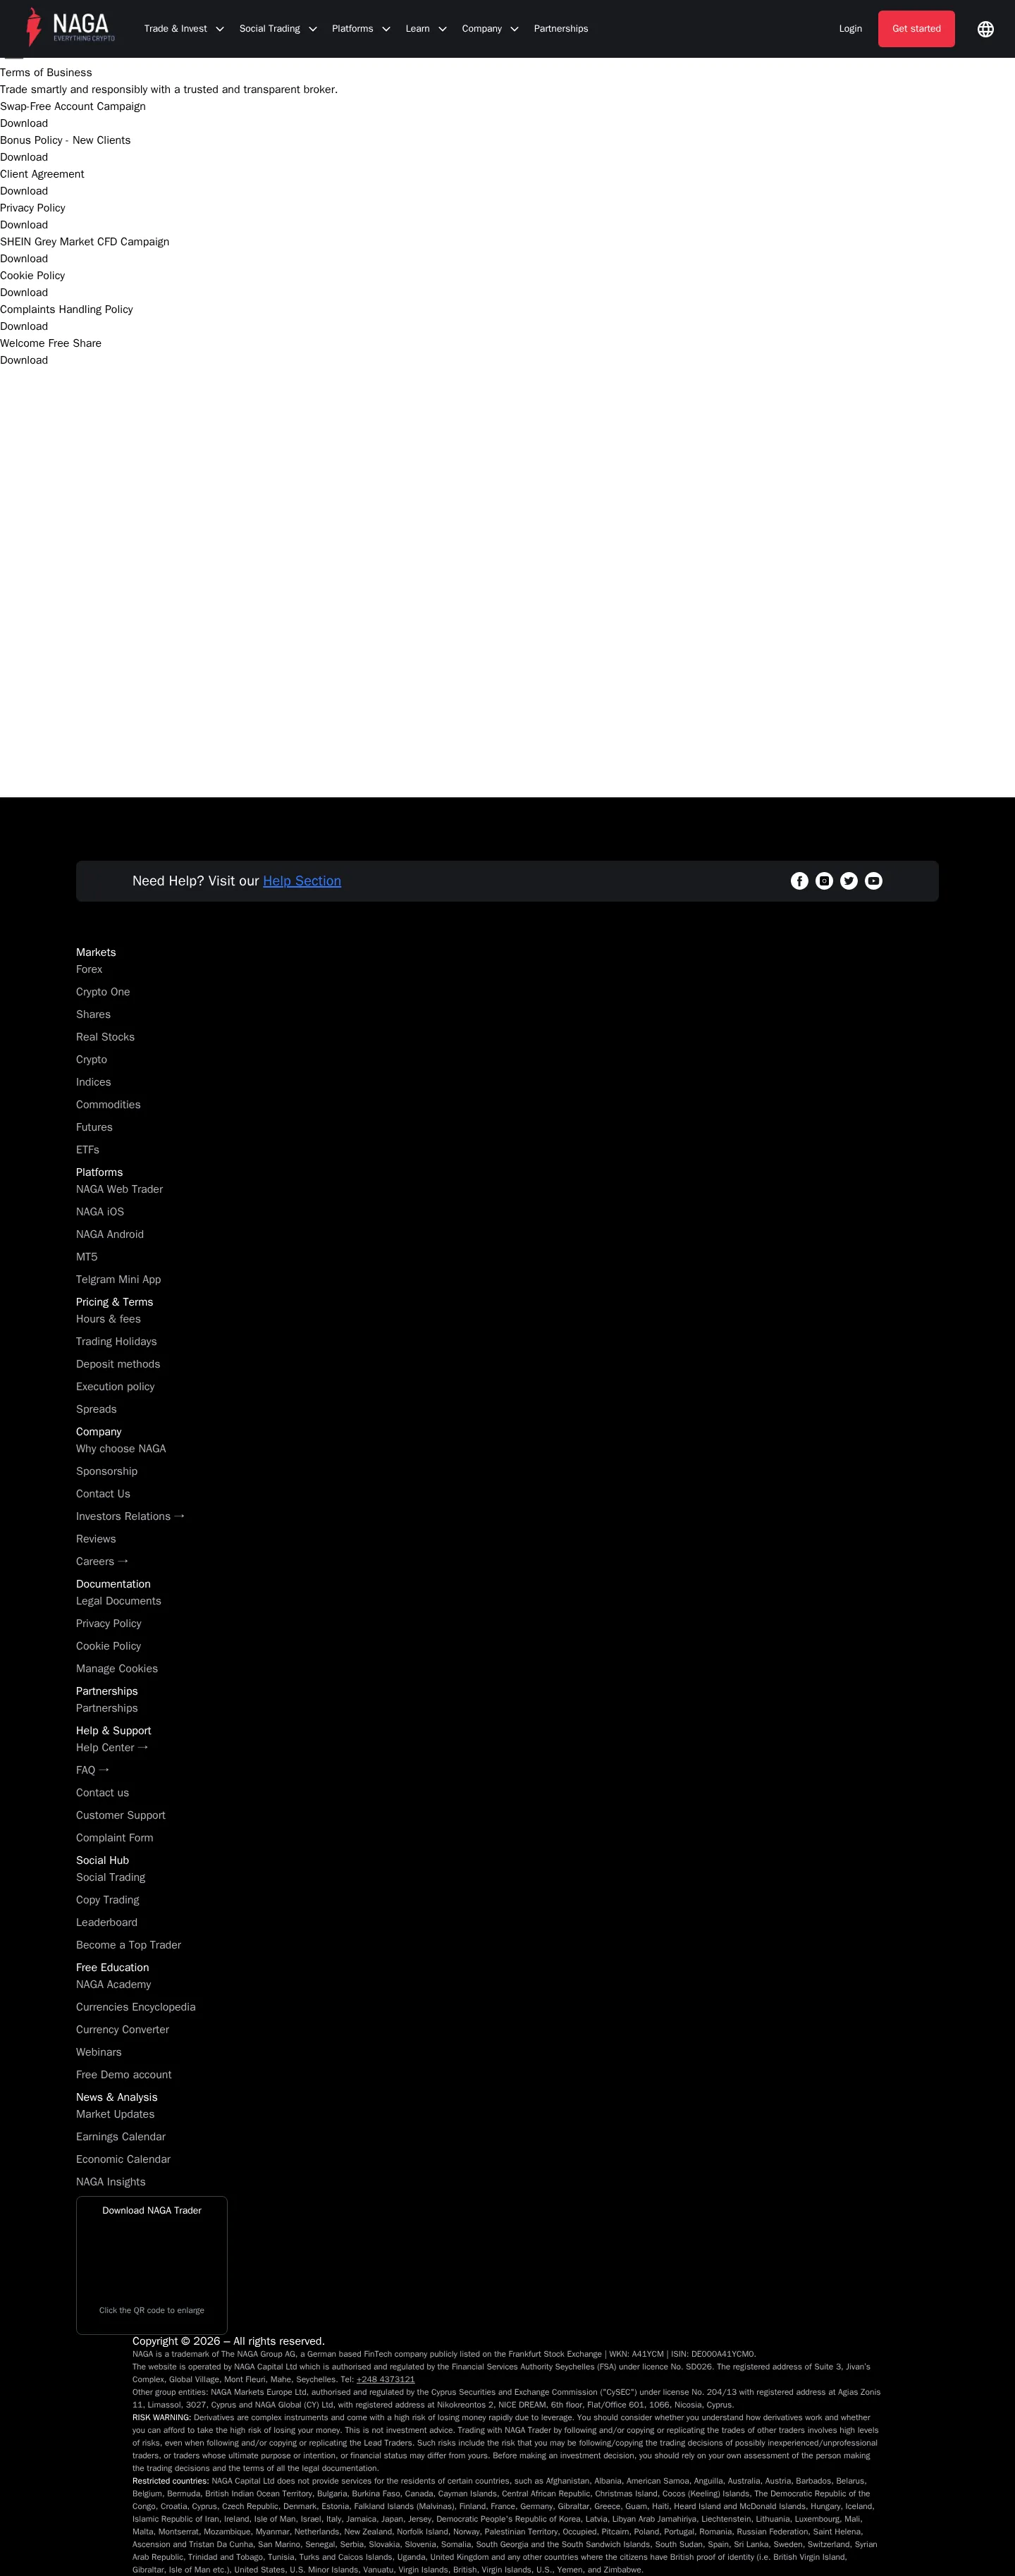The width and height of the screenshot is (1015, 2576).
Task: Open Telgram Mini App link
Action: [118, 1280]
